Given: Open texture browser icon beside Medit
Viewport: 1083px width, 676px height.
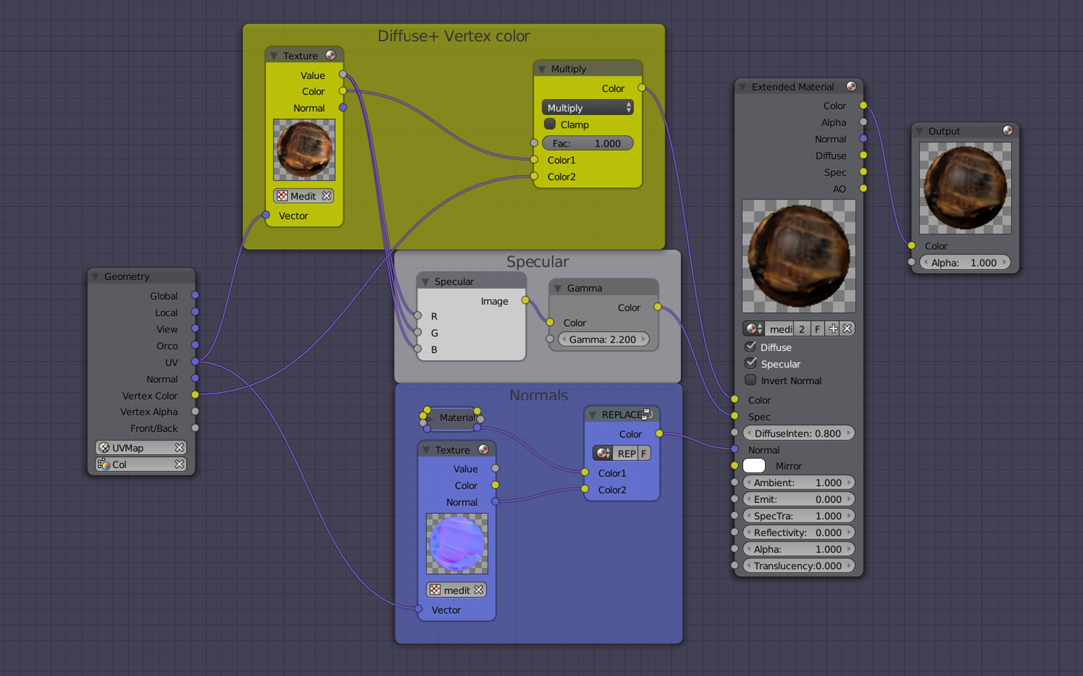Looking at the screenshot, I should click(282, 196).
